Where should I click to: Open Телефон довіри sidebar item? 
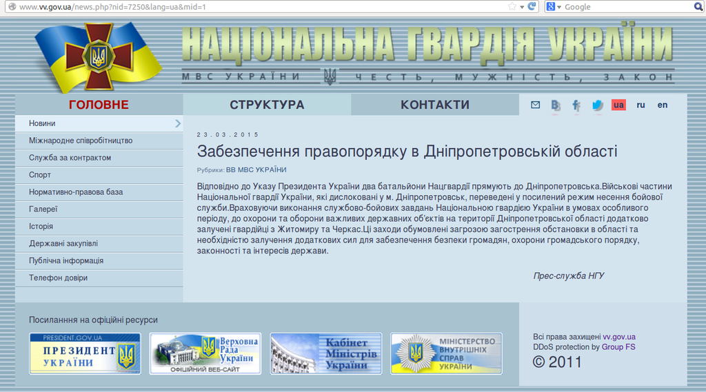tap(99, 278)
